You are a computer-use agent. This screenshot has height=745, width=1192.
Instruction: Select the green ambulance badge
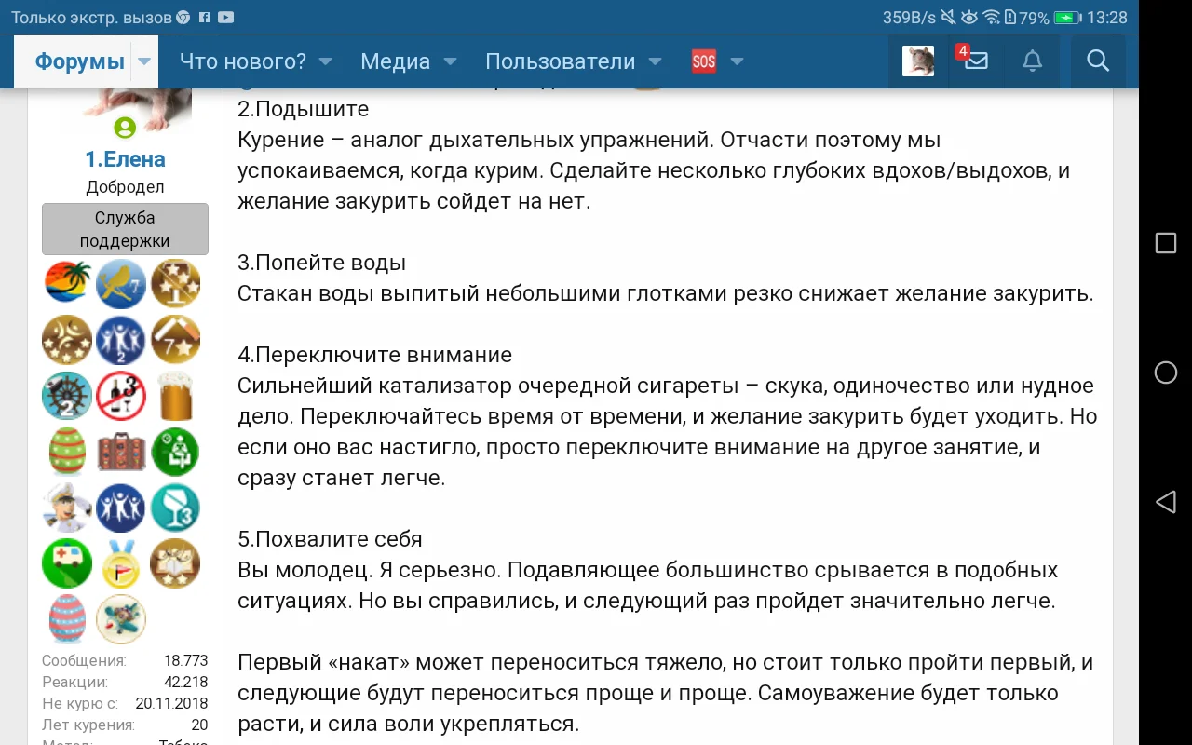(66, 562)
